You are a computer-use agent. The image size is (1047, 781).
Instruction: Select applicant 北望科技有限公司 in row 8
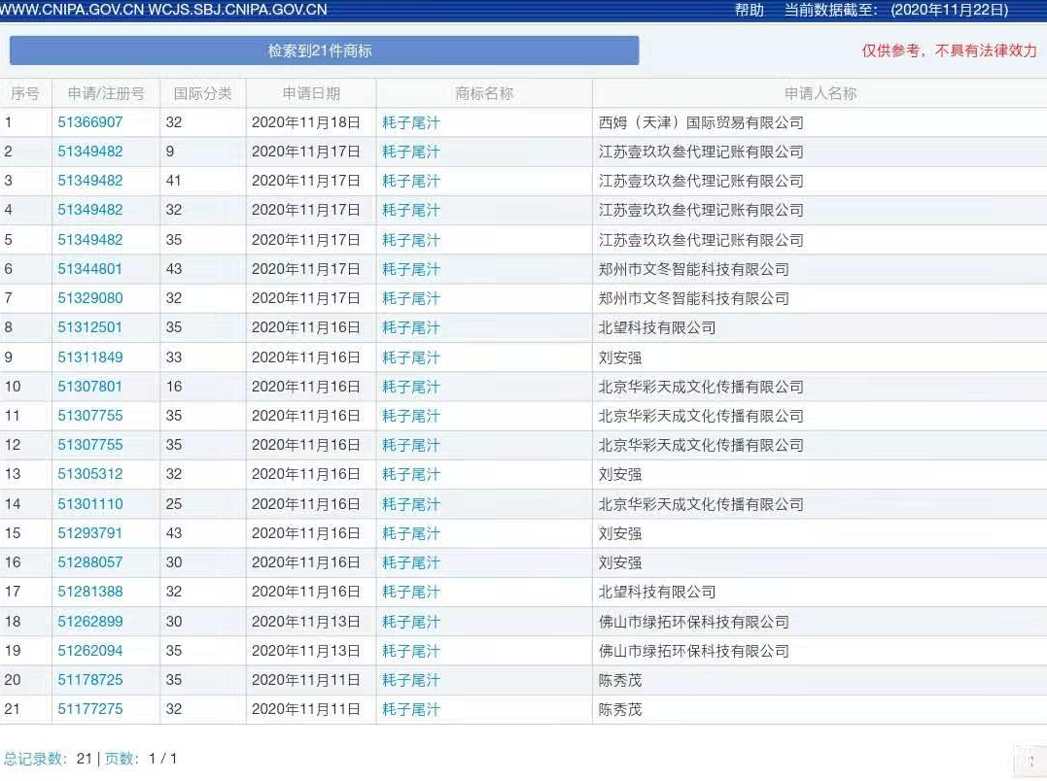657,328
